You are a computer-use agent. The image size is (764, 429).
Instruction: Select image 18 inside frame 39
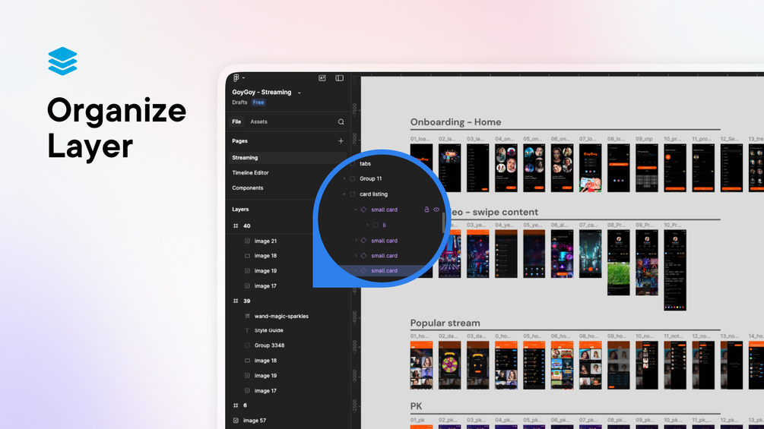coord(265,361)
